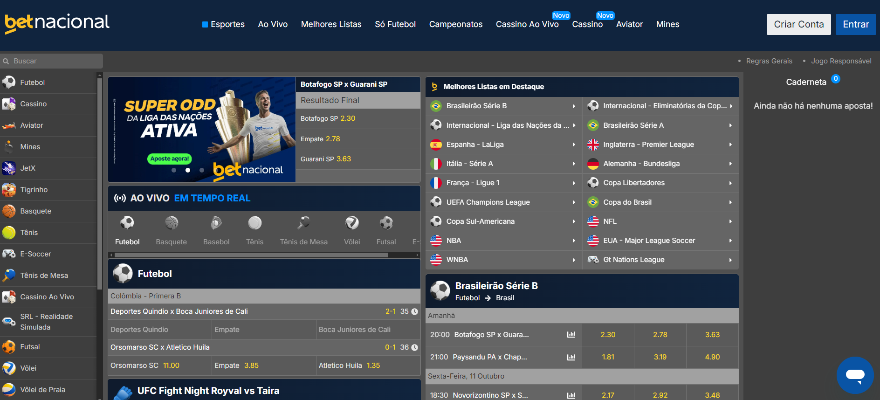
Task: Expand Copa Libertadores list entry
Action: tap(660, 183)
